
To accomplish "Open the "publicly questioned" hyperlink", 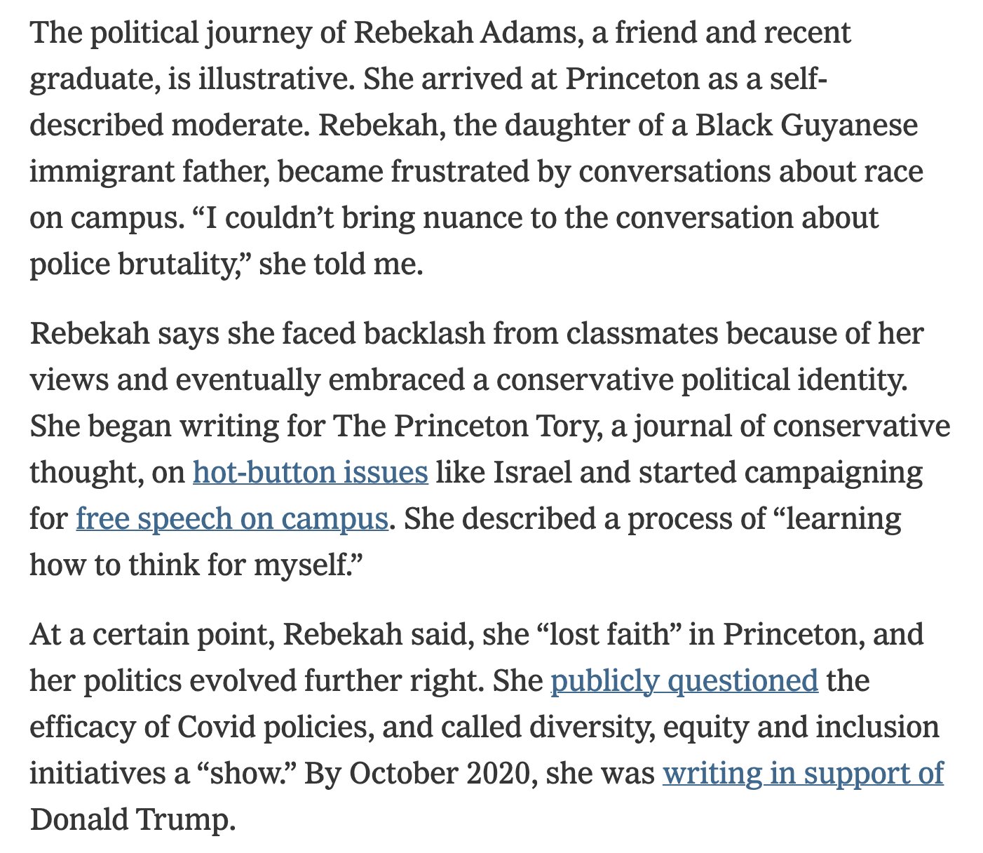I will click(x=684, y=681).
